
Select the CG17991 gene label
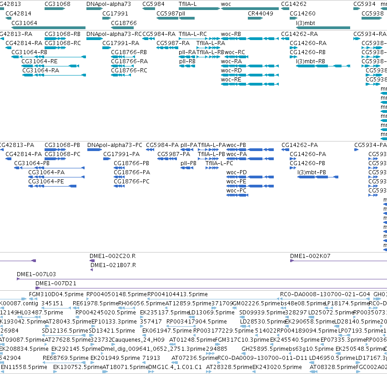[115, 13]
